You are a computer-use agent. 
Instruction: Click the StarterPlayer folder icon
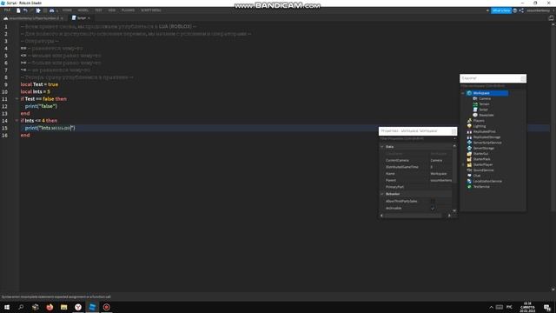(469, 164)
